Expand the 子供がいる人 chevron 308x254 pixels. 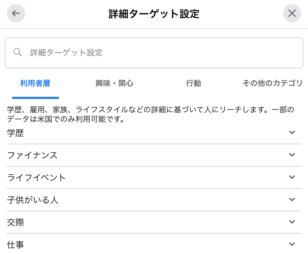292,199
